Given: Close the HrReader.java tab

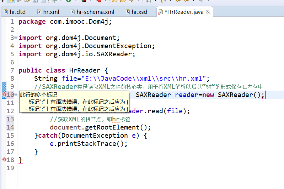Looking at the screenshot, I should (208, 12).
